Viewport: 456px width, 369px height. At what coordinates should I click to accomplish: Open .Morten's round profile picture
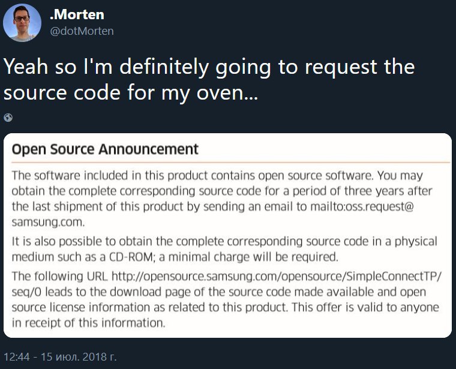[22, 23]
